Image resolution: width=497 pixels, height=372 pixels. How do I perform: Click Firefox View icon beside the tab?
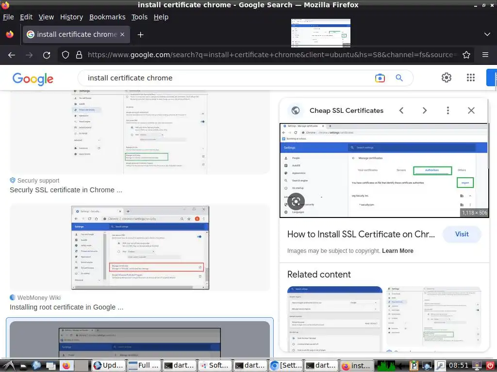coord(10,34)
